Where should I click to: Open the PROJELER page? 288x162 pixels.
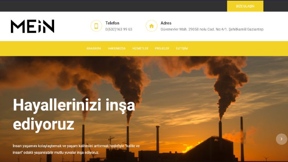(x=162, y=48)
